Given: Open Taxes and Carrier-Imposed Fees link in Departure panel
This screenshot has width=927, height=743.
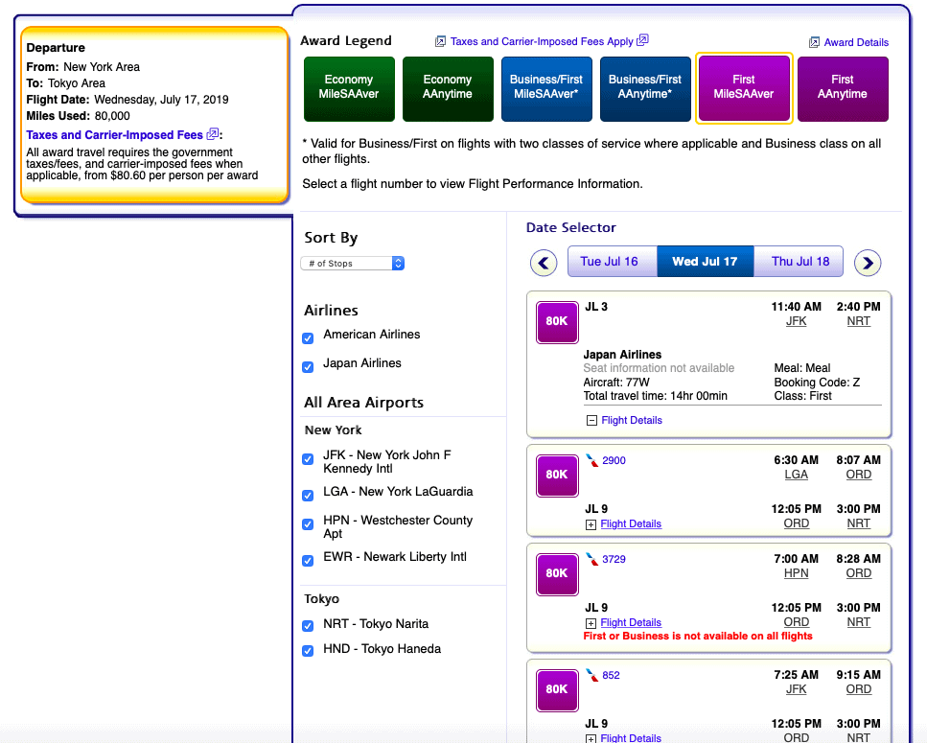Looking at the screenshot, I should (115, 135).
